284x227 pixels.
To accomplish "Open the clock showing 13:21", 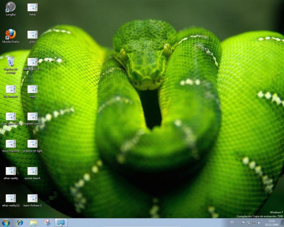I will click(x=271, y=223).
